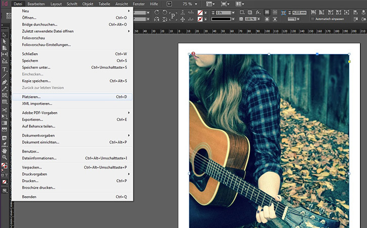Click the opacity 100 % field
Viewport: 367px width, 228px height.
tap(251, 19)
